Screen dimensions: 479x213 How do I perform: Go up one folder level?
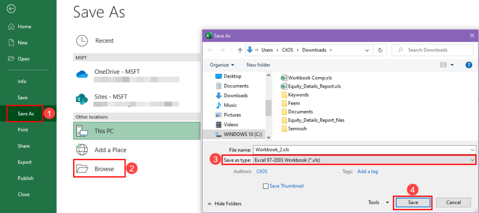[240, 50]
